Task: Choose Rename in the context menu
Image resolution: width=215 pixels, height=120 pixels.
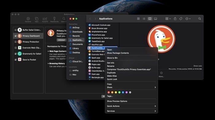Action: (131, 66)
